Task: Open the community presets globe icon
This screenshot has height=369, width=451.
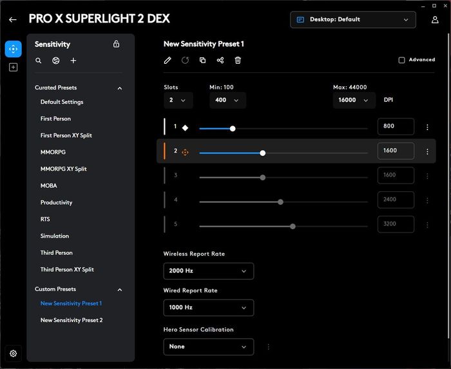Action: [x=56, y=61]
